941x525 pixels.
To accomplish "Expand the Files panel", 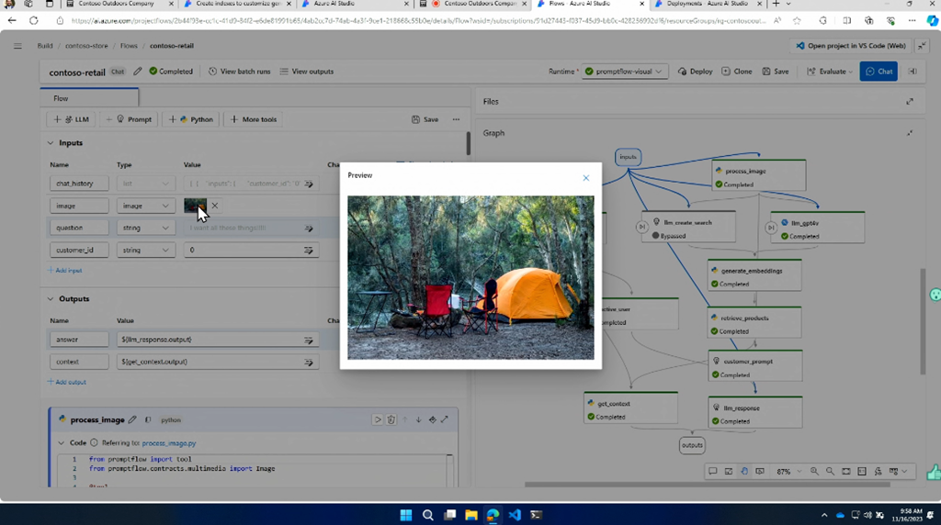I will (x=910, y=102).
